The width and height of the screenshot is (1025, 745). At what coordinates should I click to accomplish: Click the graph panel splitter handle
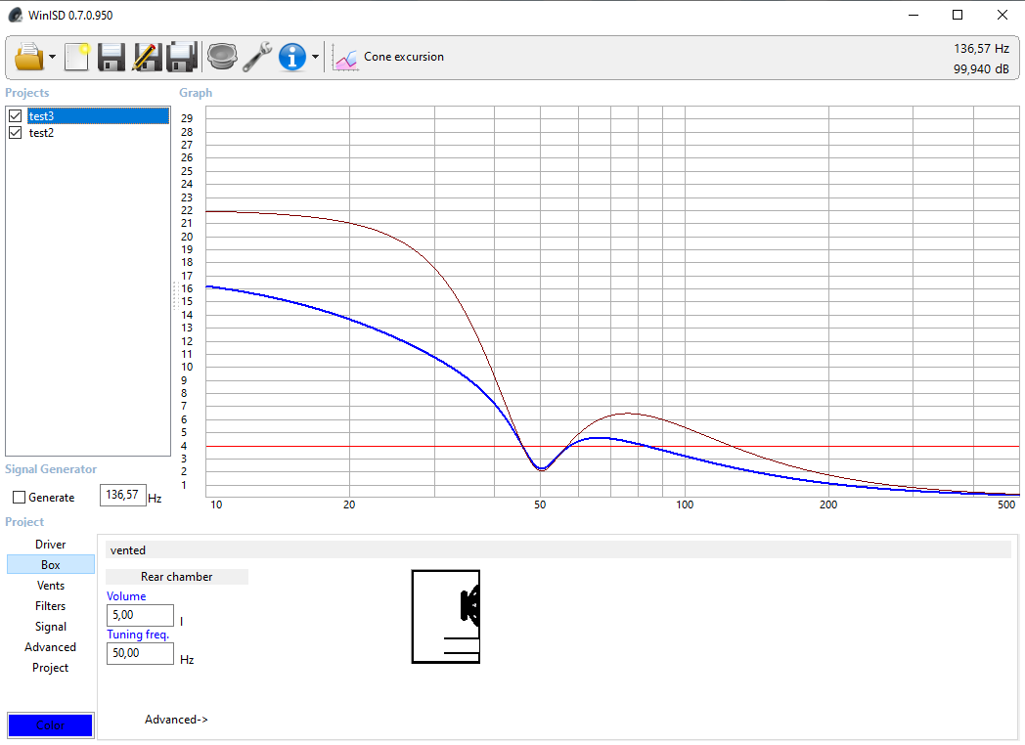pos(175,295)
